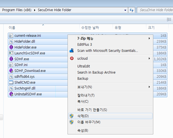Click the sdhffsd64.sys file icon
This screenshot has width=173, height=138.
click(11, 76)
